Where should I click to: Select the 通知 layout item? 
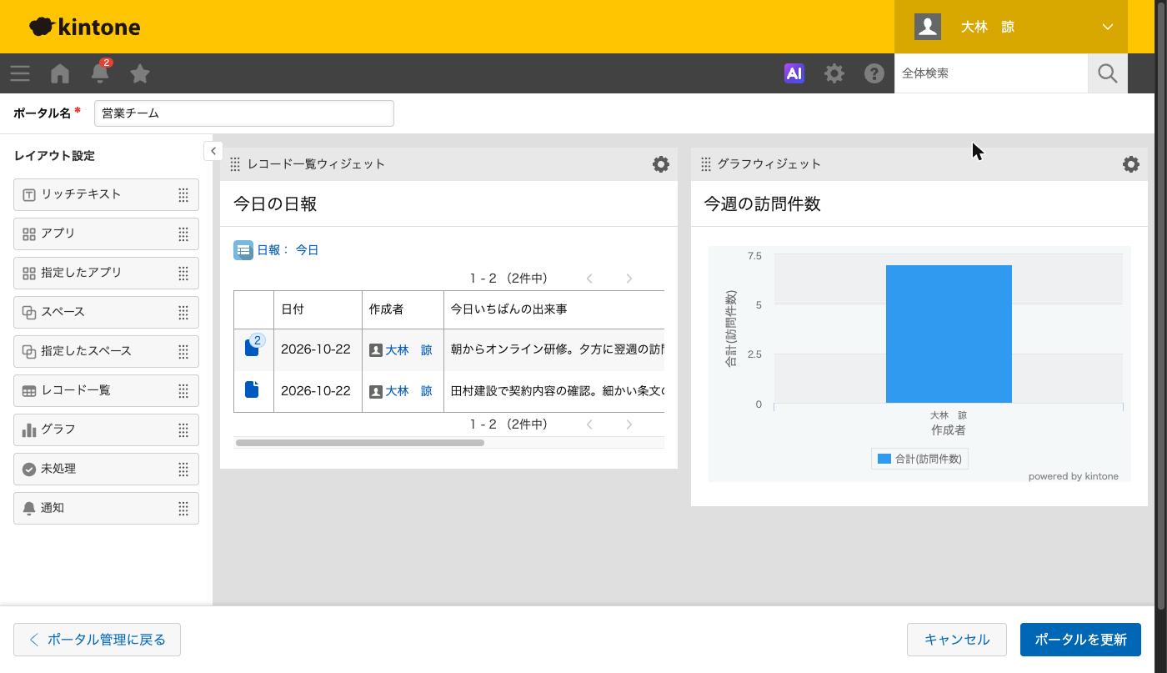(x=106, y=508)
